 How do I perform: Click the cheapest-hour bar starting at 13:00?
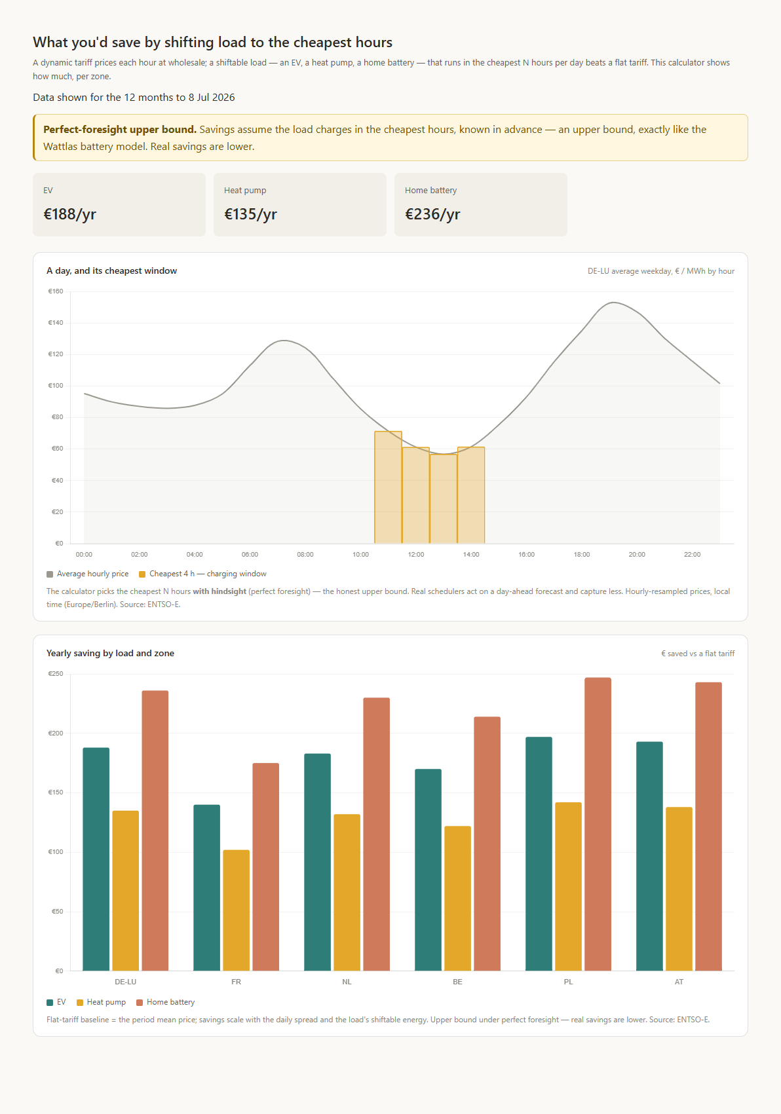[444, 498]
